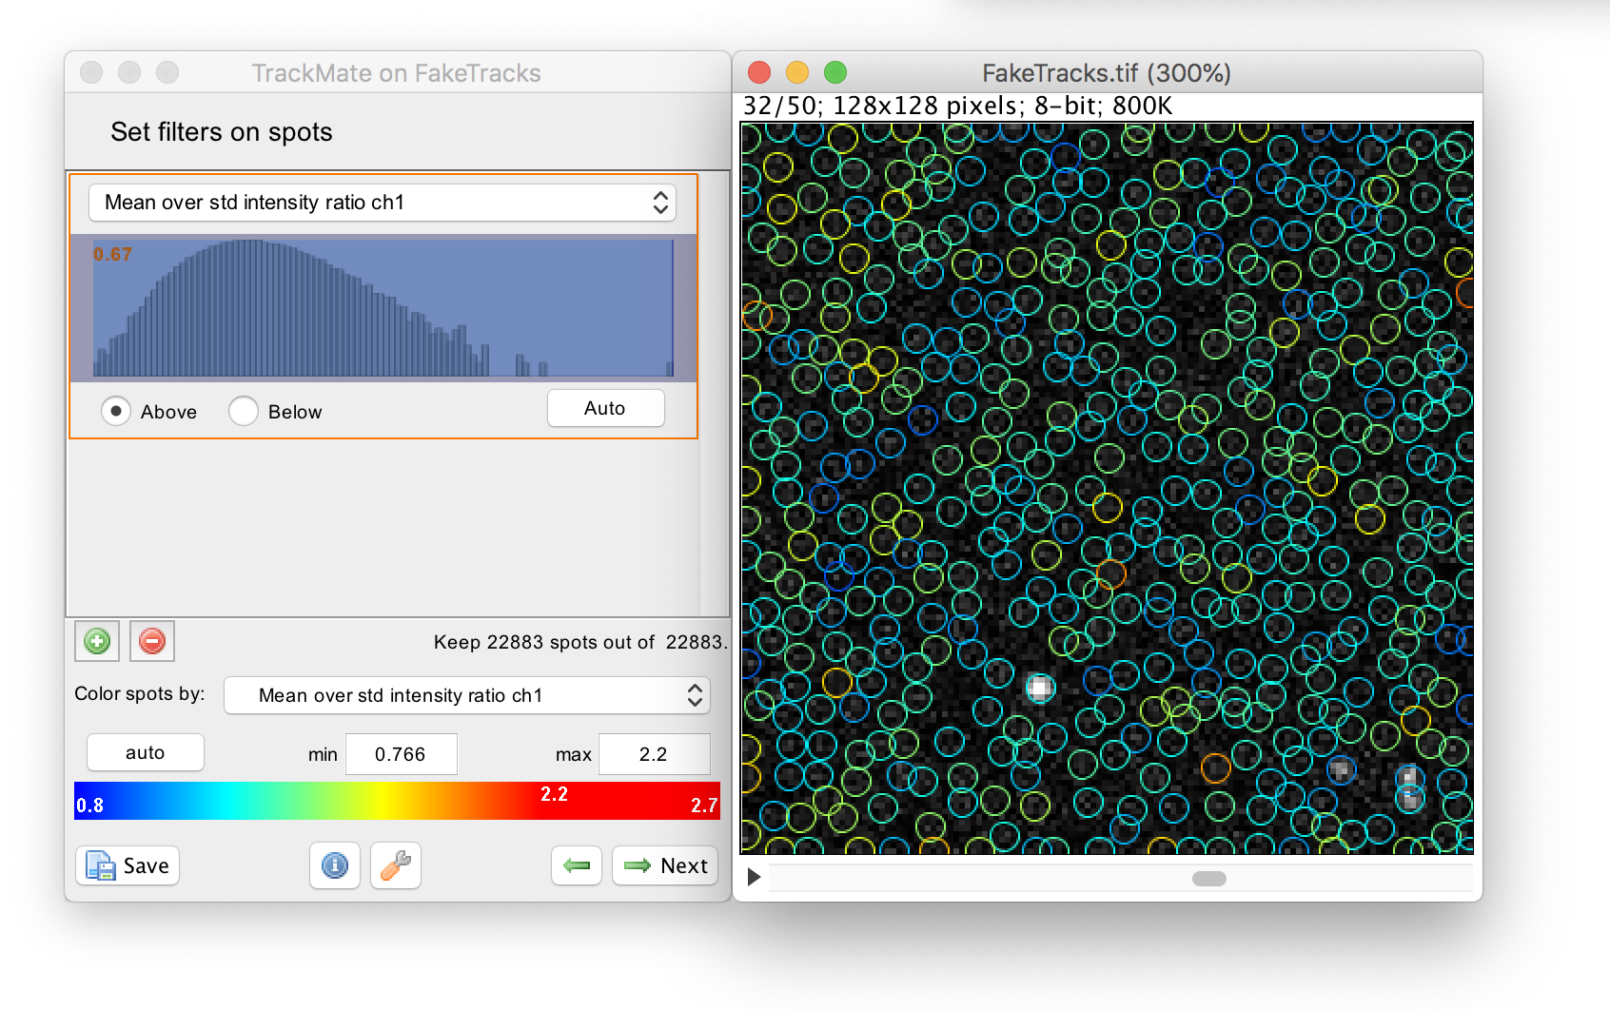Open display settings wrench icon
This screenshot has width=1610, height=1010.
point(396,865)
